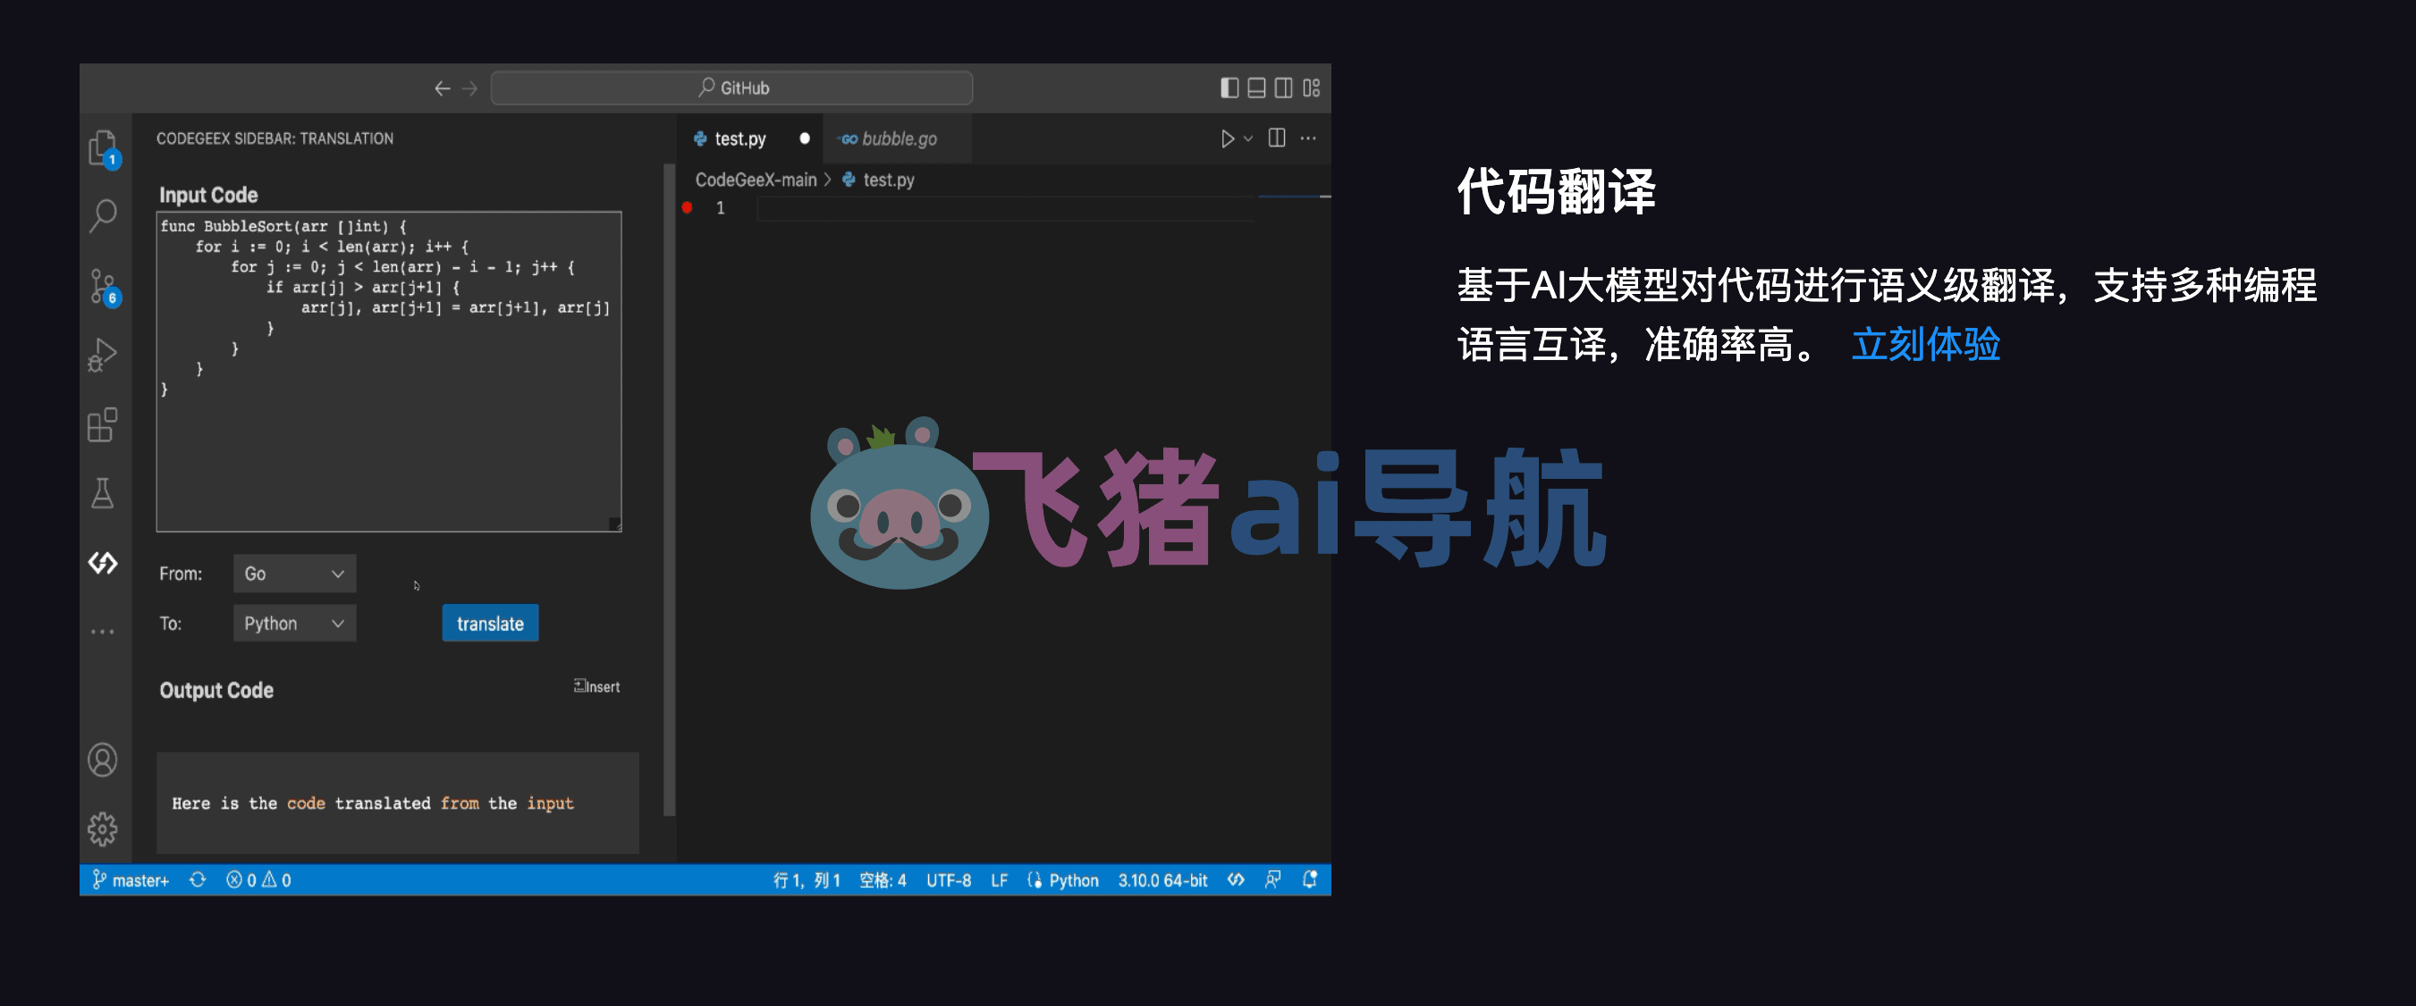Click the Input Code textarea resize handle
The height and width of the screenshot is (1006, 2416).
pyautogui.click(x=615, y=524)
